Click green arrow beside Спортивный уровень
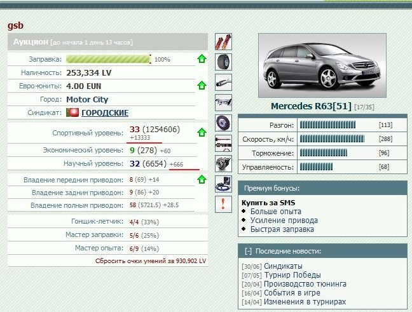Image resolution: width=412 pixels, height=312 pixels. click(x=202, y=132)
